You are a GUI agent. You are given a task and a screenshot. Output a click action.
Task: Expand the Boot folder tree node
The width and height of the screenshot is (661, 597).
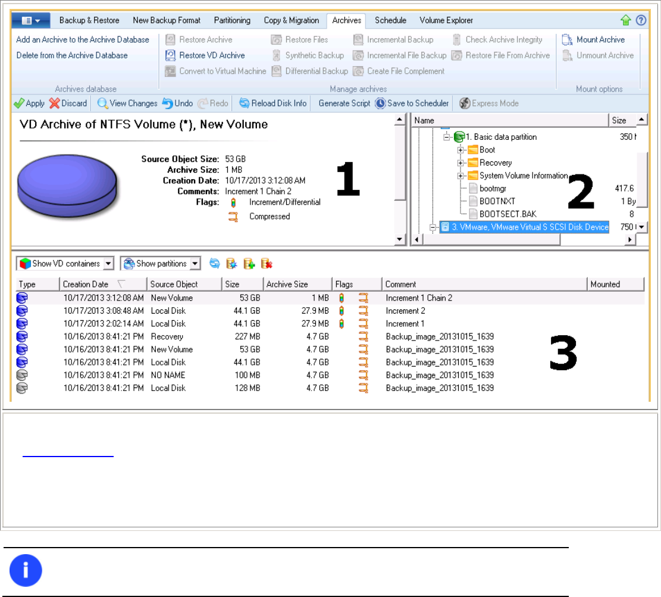(460, 150)
